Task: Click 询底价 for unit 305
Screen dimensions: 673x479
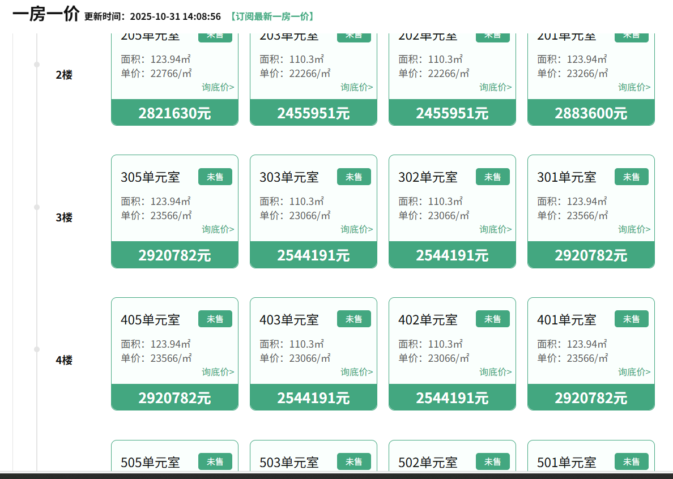Action: tap(218, 229)
